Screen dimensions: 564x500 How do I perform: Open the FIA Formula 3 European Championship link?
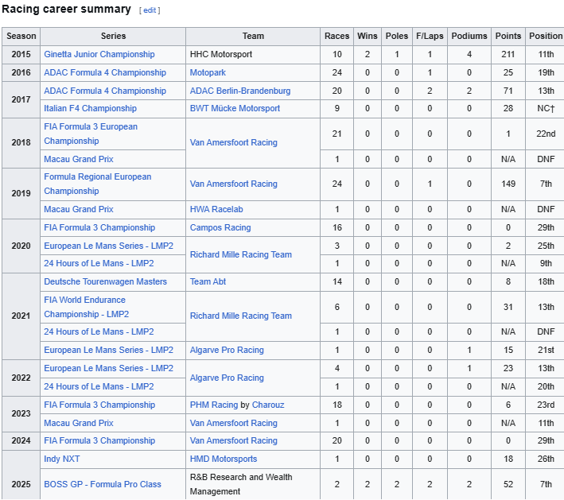tap(91, 134)
